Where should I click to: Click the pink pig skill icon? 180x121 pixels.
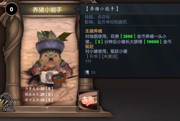(88, 101)
